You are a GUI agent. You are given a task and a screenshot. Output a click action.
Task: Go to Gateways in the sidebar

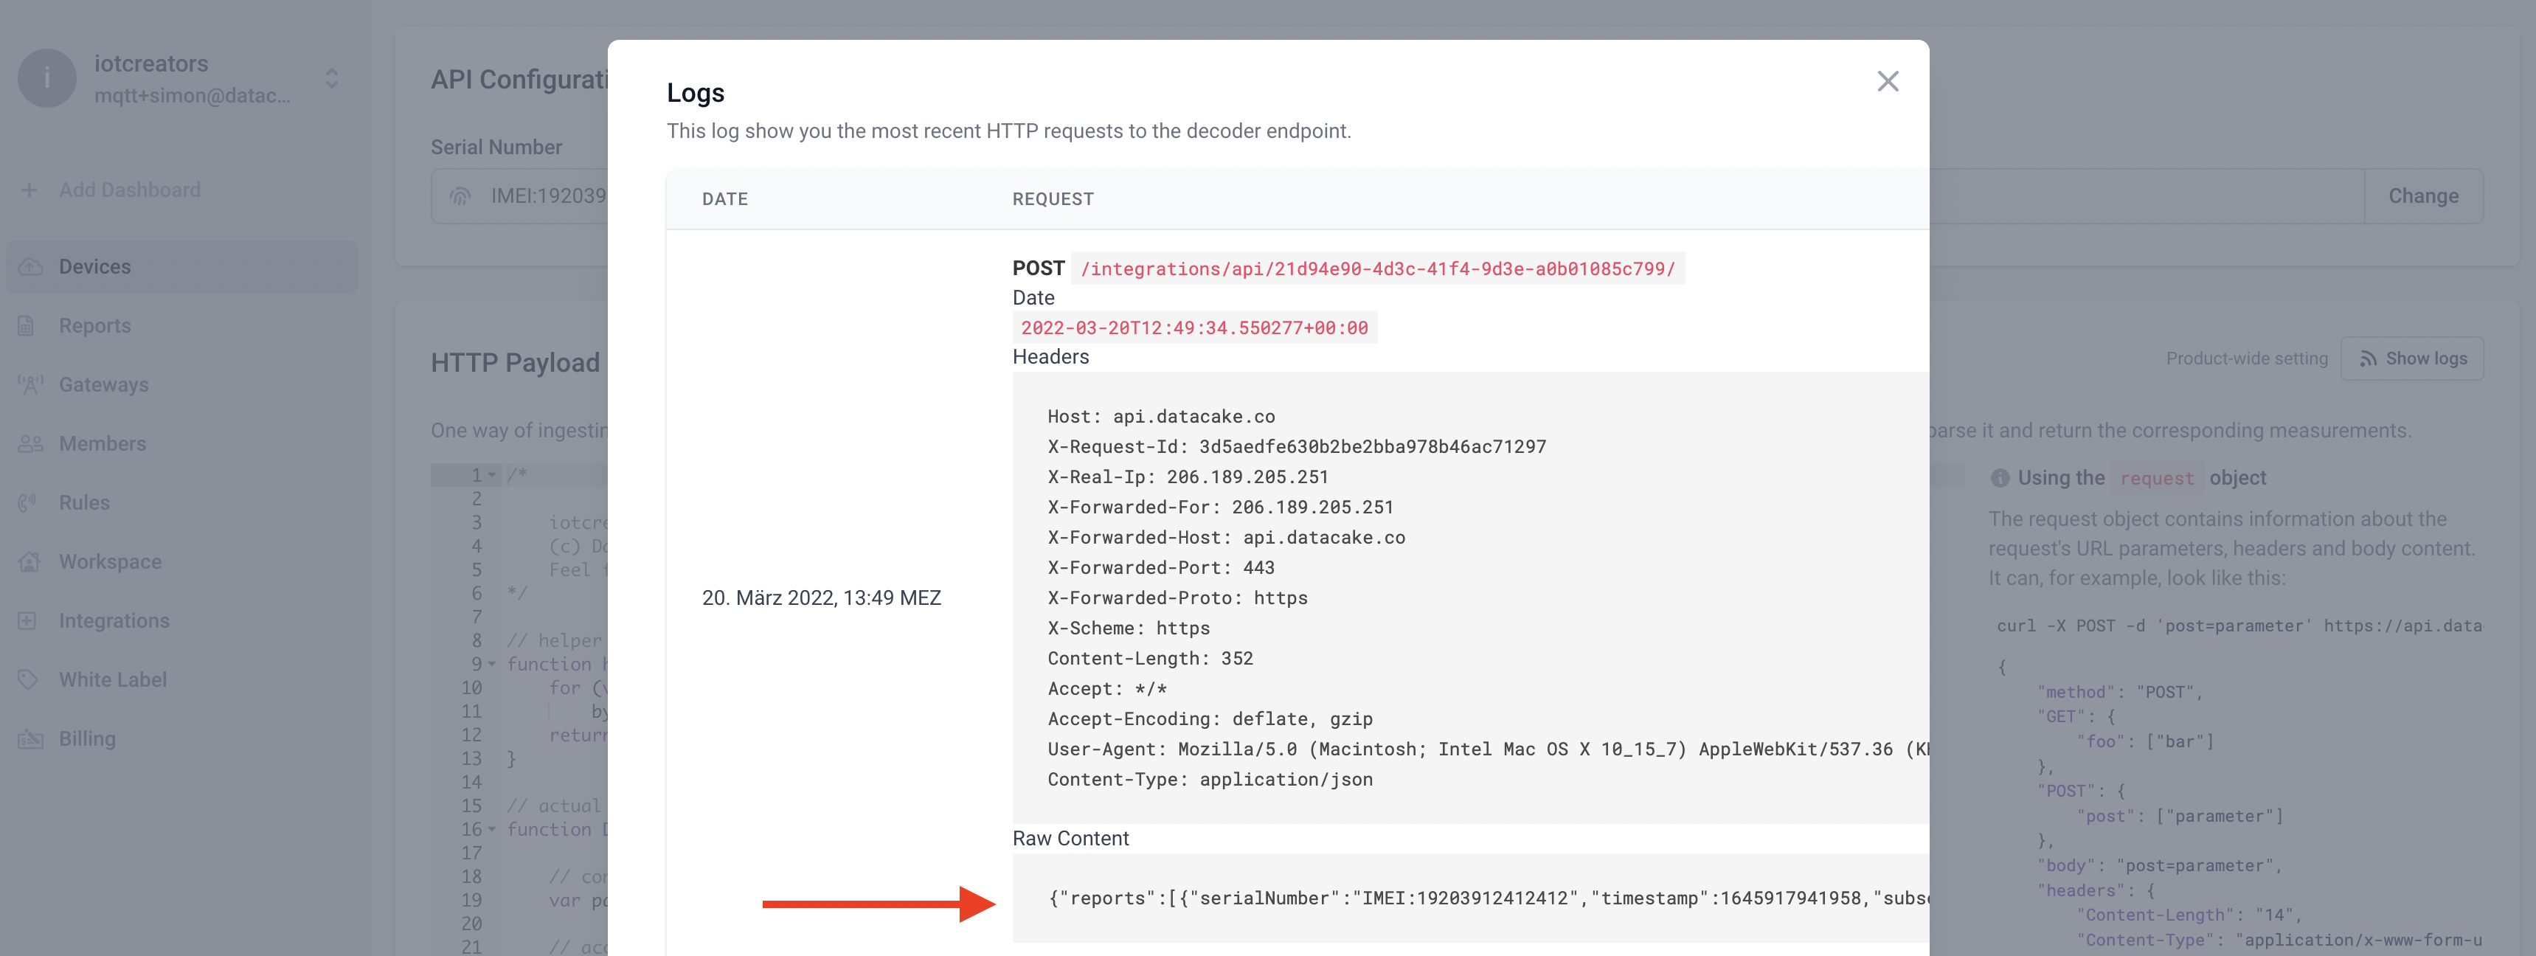(x=103, y=385)
